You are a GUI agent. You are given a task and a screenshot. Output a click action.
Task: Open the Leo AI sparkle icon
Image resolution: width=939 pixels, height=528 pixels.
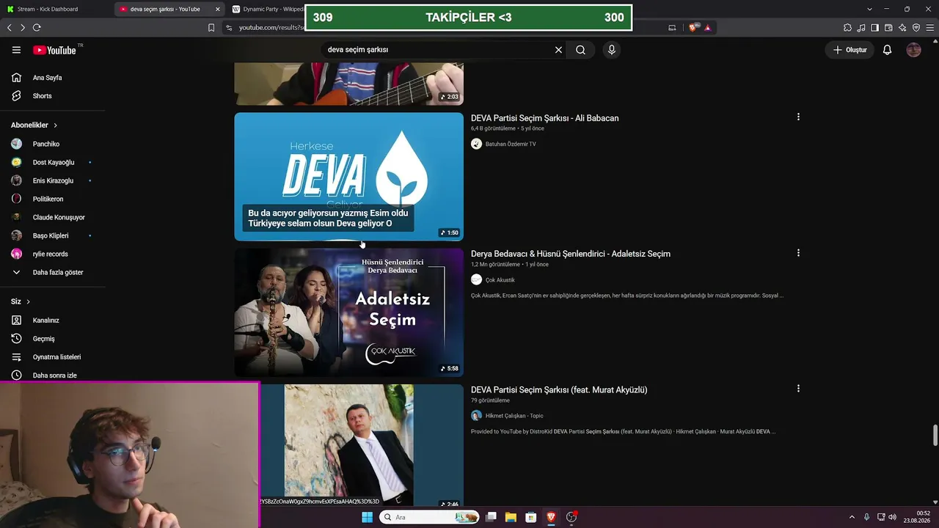pos(902,28)
